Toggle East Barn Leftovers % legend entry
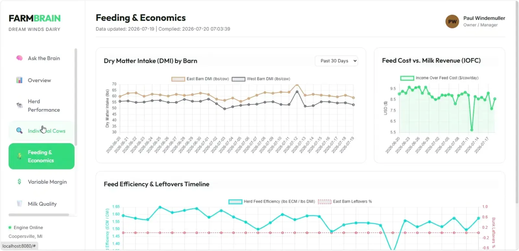The image size is (519, 251). (x=345, y=201)
